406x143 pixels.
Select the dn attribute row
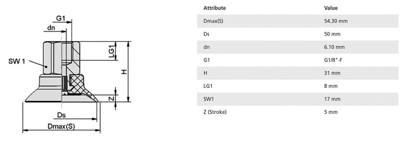tap(297, 47)
